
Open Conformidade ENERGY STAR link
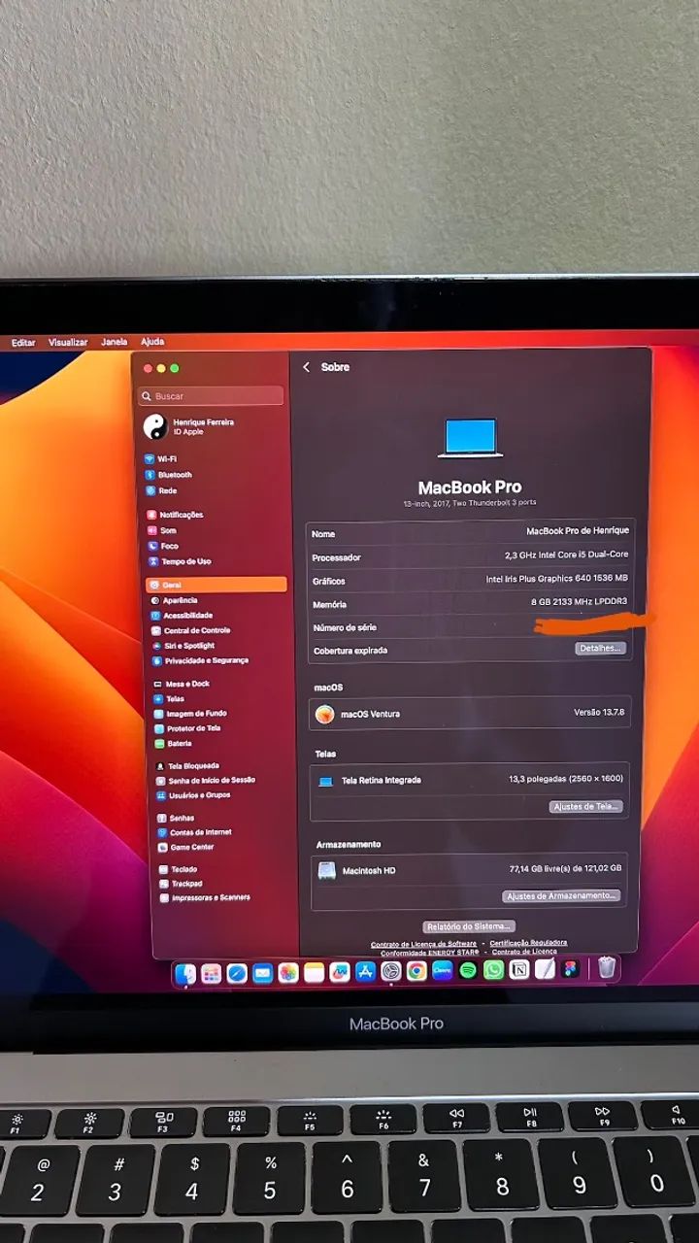(430, 953)
